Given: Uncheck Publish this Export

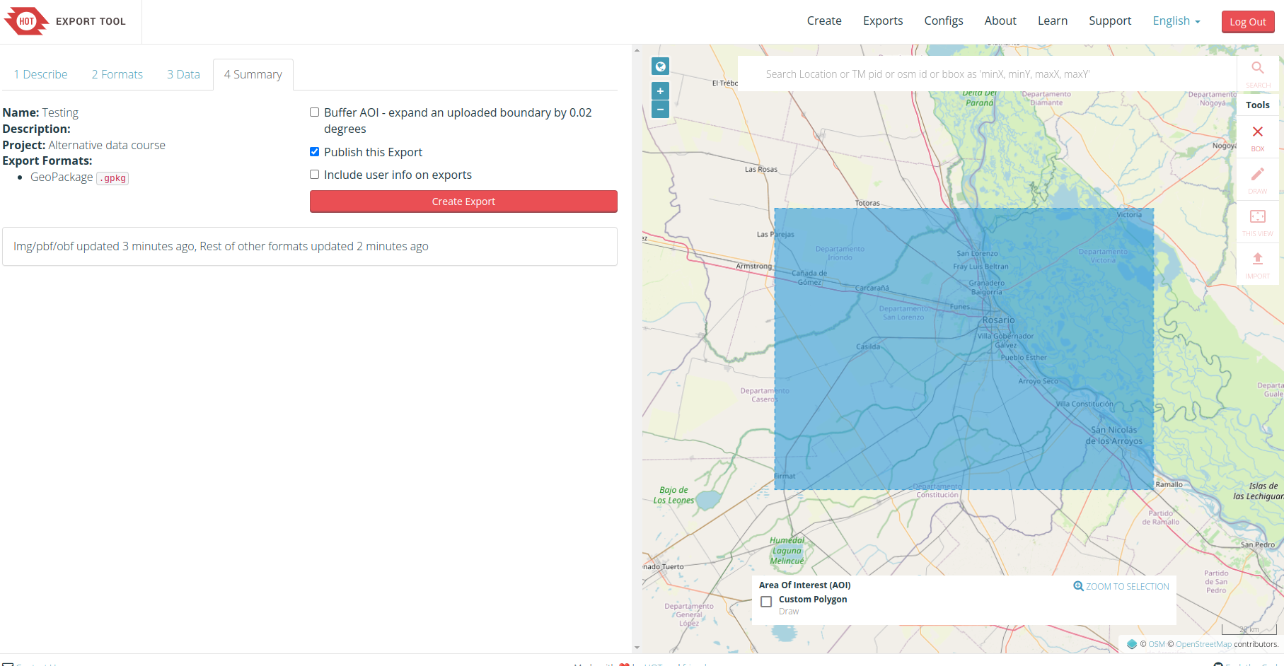Looking at the screenshot, I should 315,152.
